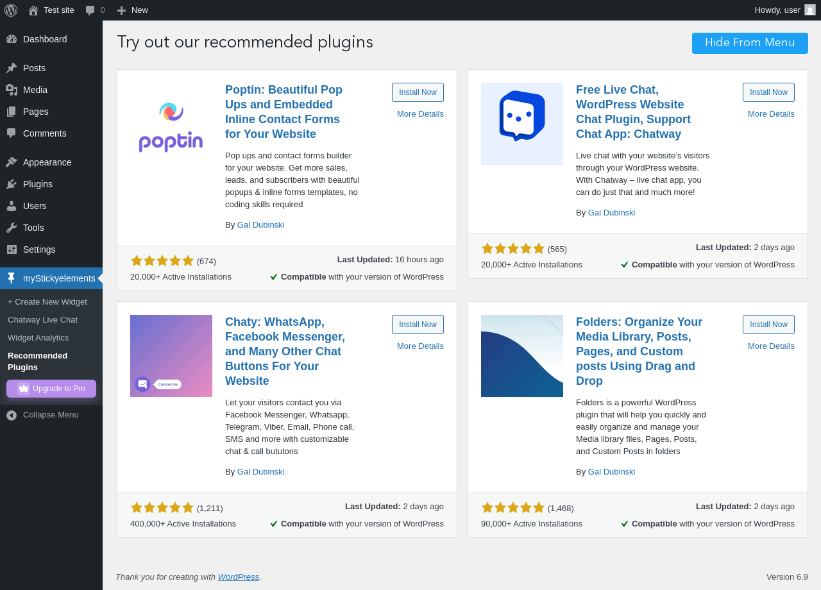Open the New content dropdown in admin bar
821x590 pixels.
click(x=132, y=10)
